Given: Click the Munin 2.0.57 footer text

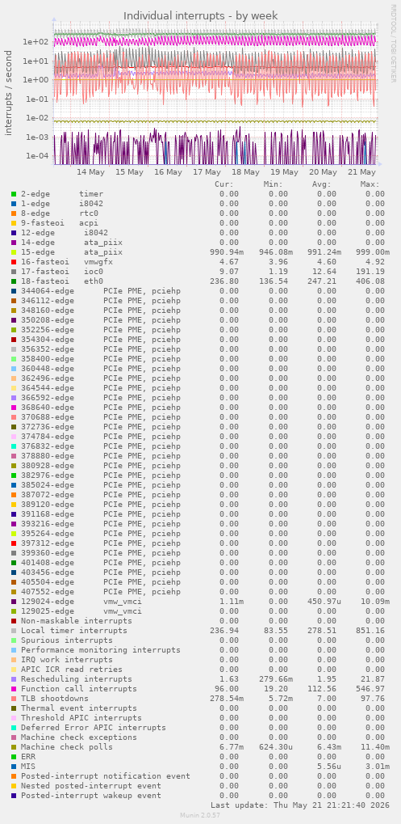Looking at the screenshot, I should click(201, 815).
